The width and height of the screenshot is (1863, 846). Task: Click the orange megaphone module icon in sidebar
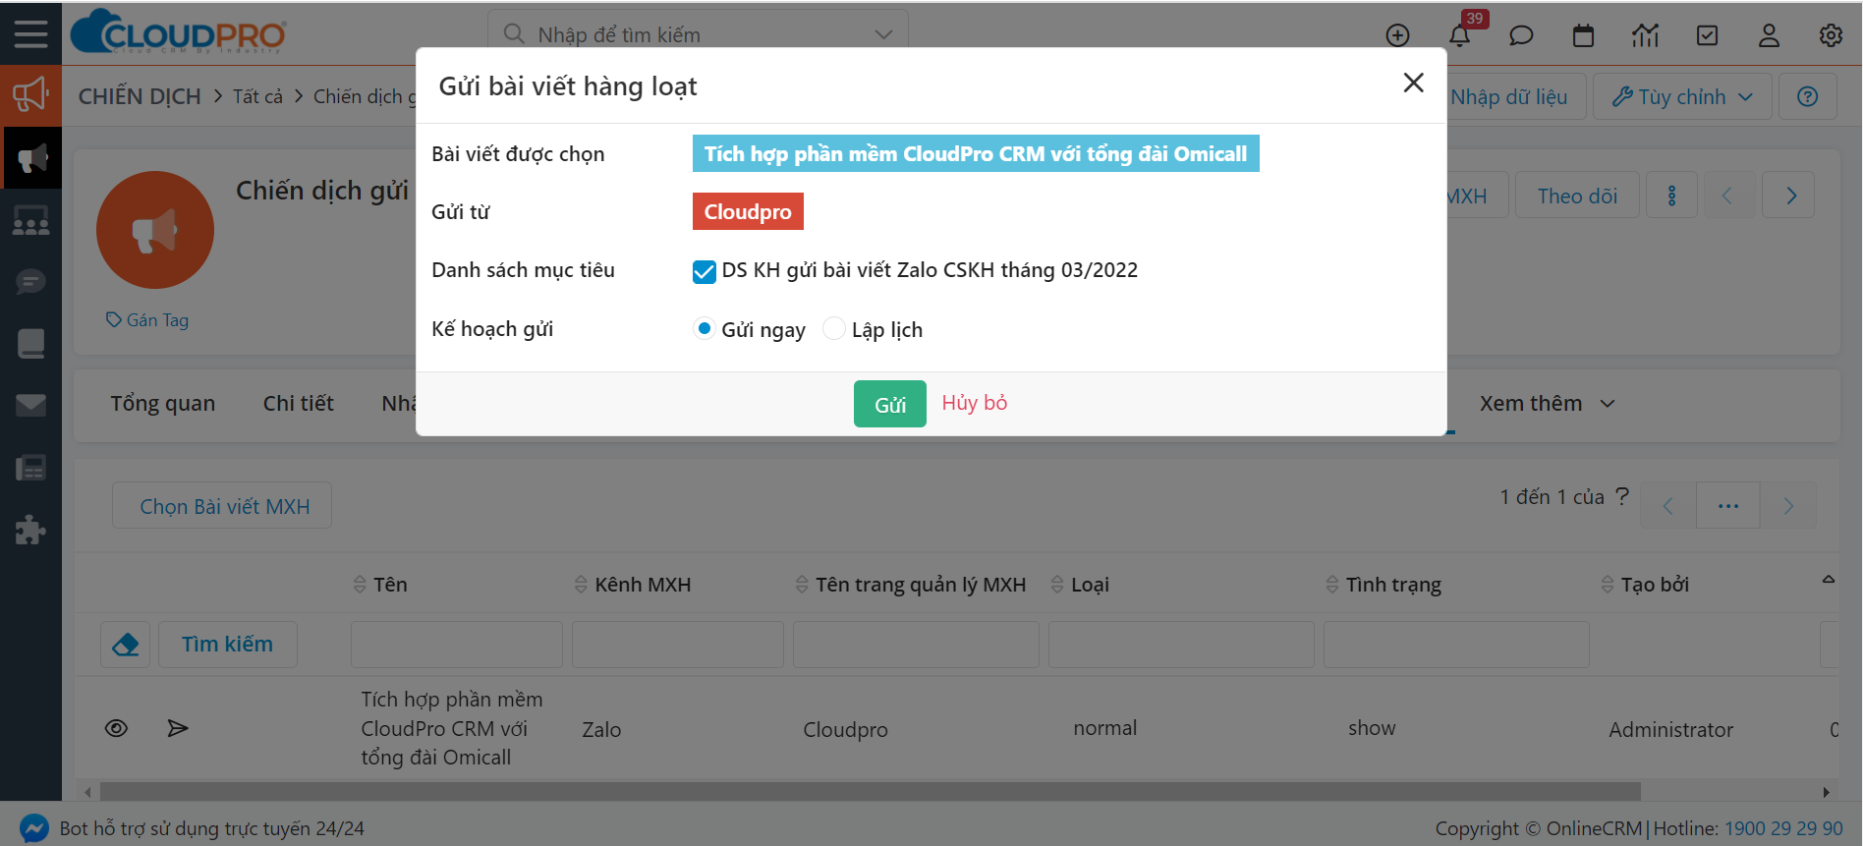coord(30,95)
